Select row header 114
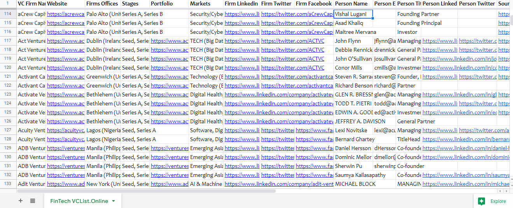 pos(8,14)
